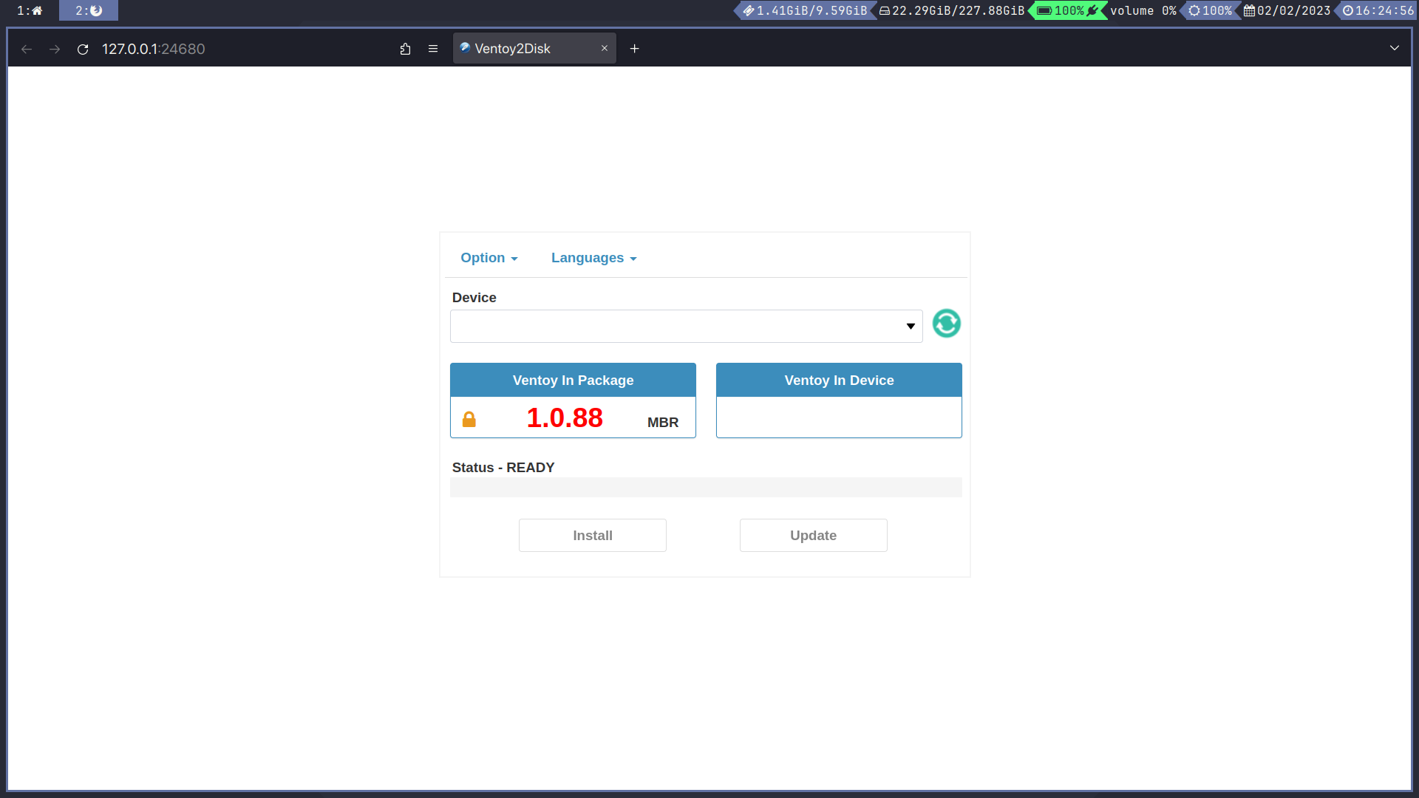Click the orange secure boot lock icon
The image size is (1419, 798).
coord(469,420)
